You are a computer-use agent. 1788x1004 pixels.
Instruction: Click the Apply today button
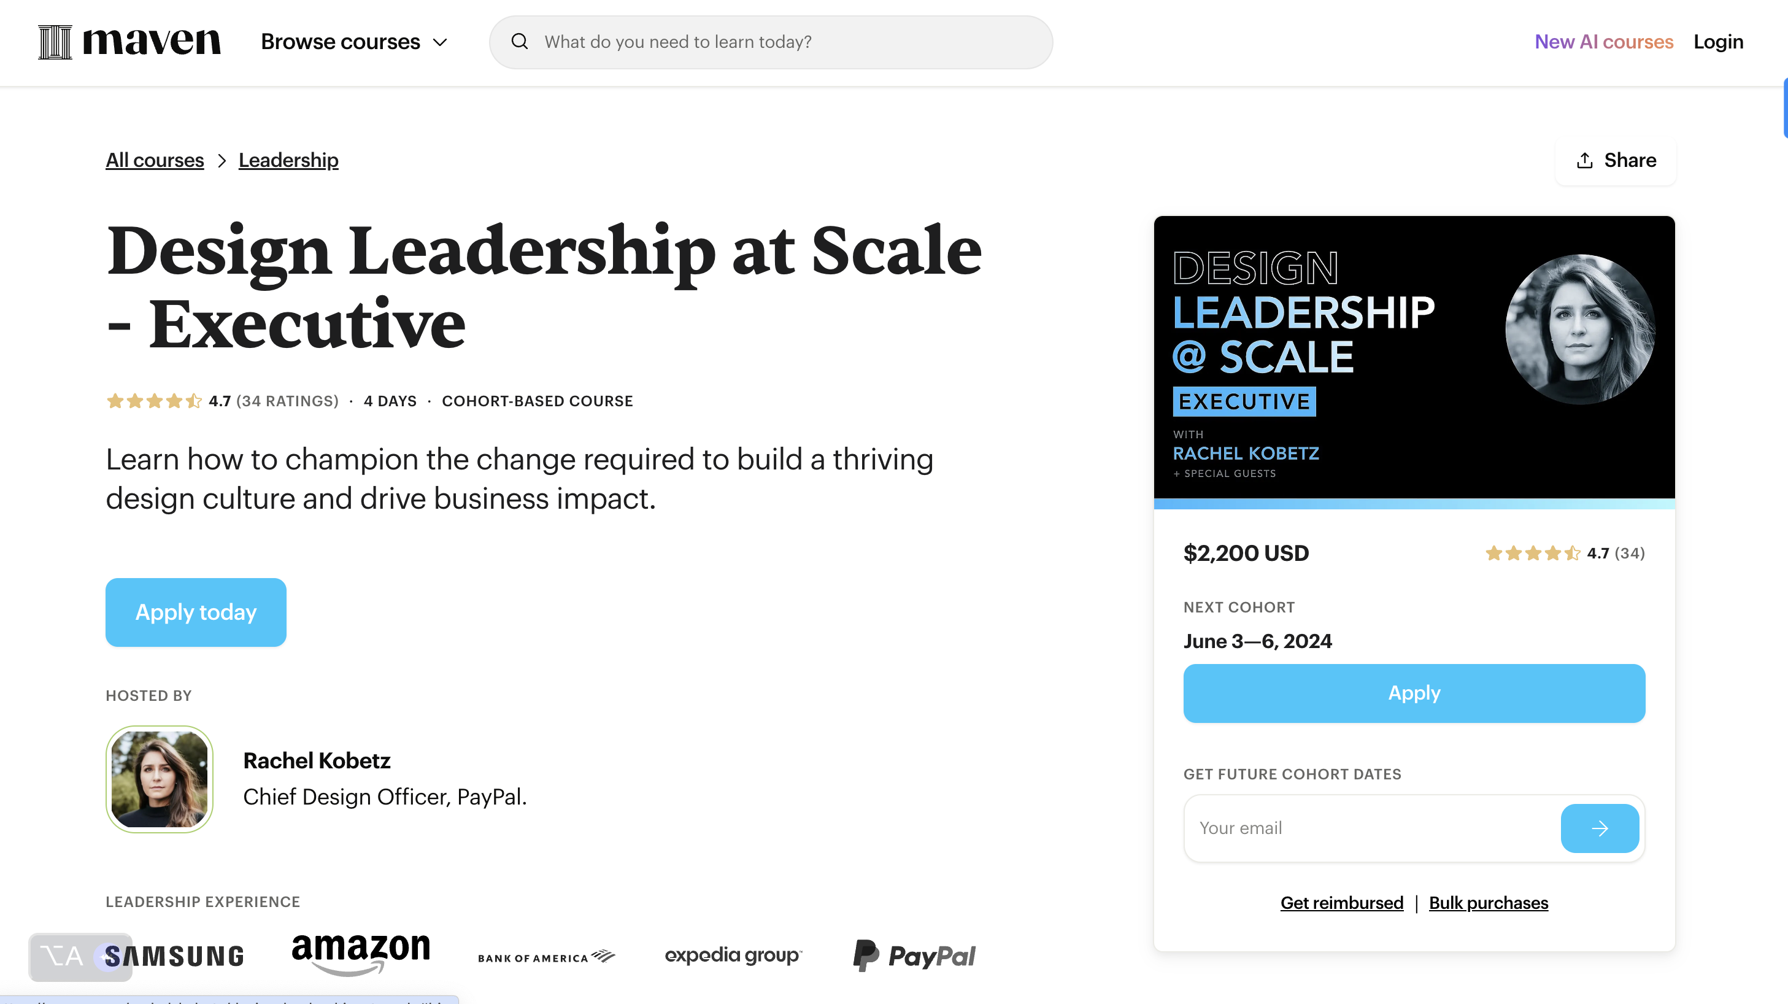point(196,612)
